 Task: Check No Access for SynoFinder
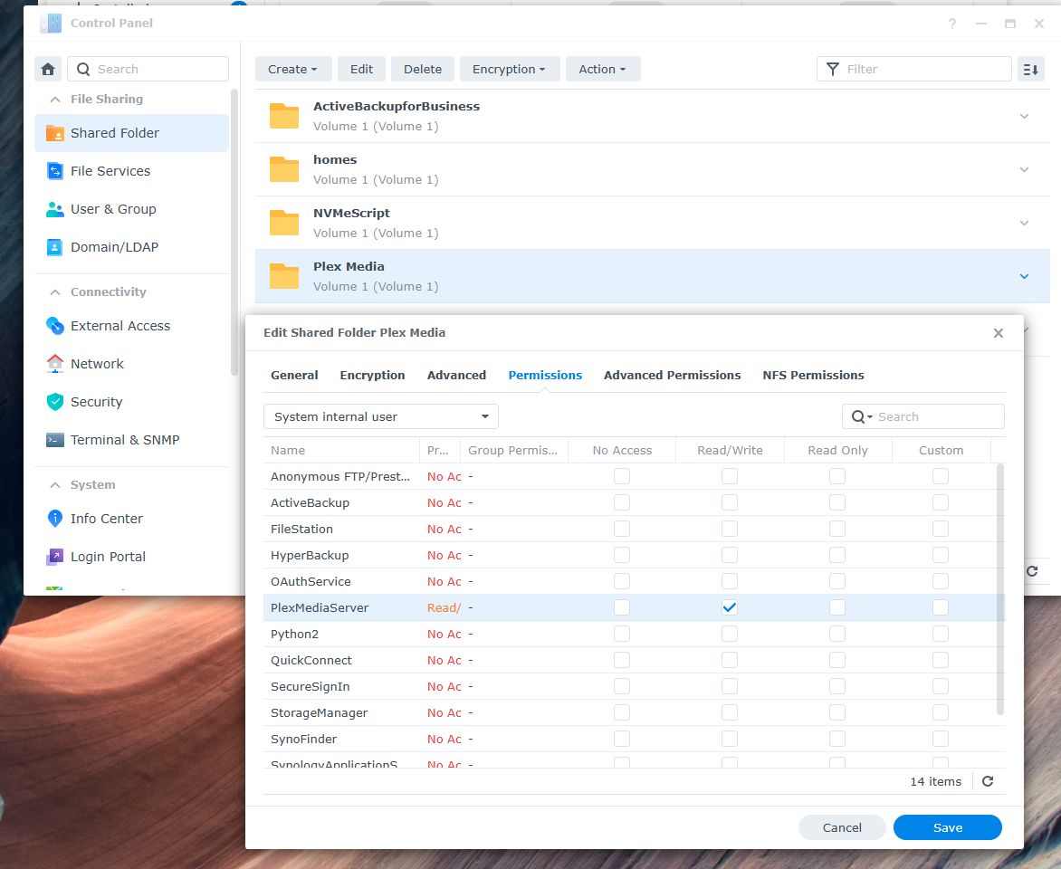[x=622, y=739]
